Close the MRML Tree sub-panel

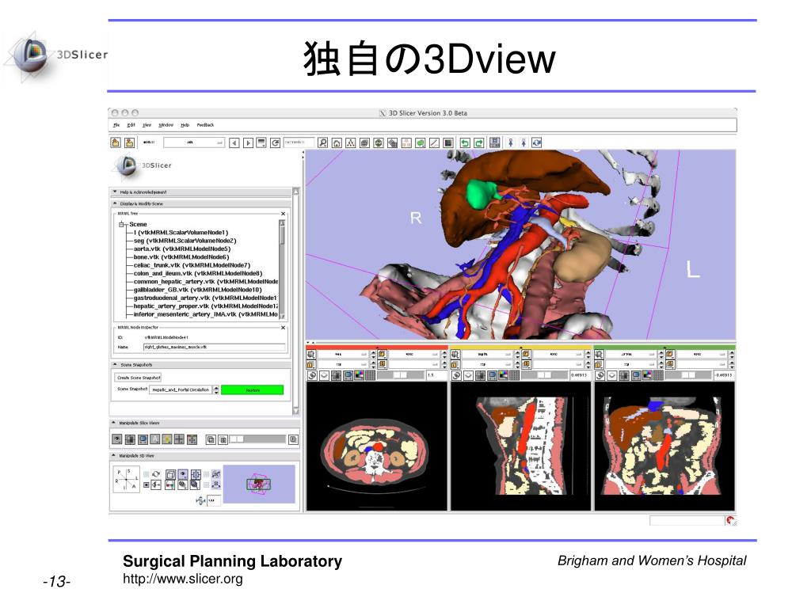coord(283,214)
